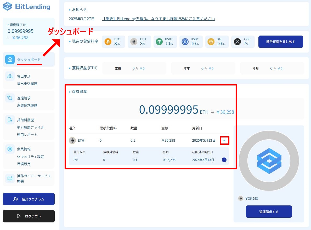Open 返還請求履歴 menu item

(x=27, y=105)
